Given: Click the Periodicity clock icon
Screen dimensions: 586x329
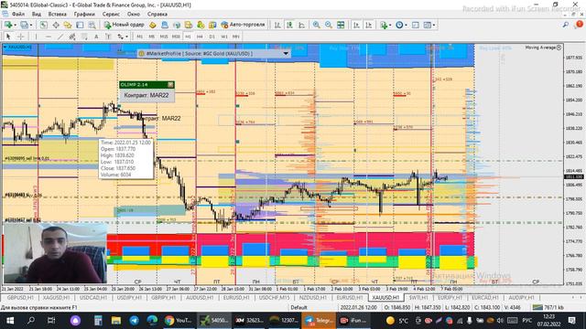Looking at the screenshot, I should pos(399,25).
